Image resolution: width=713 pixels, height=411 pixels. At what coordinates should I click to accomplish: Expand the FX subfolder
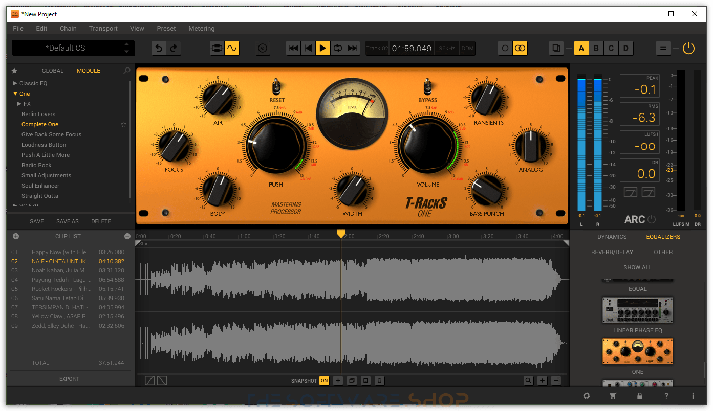pyautogui.click(x=19, y=104)
